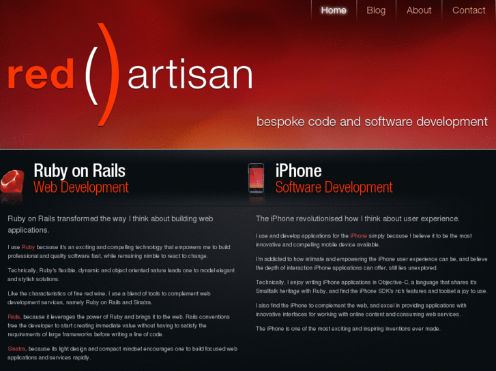Click paragraph starting 'I'm addicted to how intimate'
This screenshot has width=496, height=371.
(x=371, y=263)
